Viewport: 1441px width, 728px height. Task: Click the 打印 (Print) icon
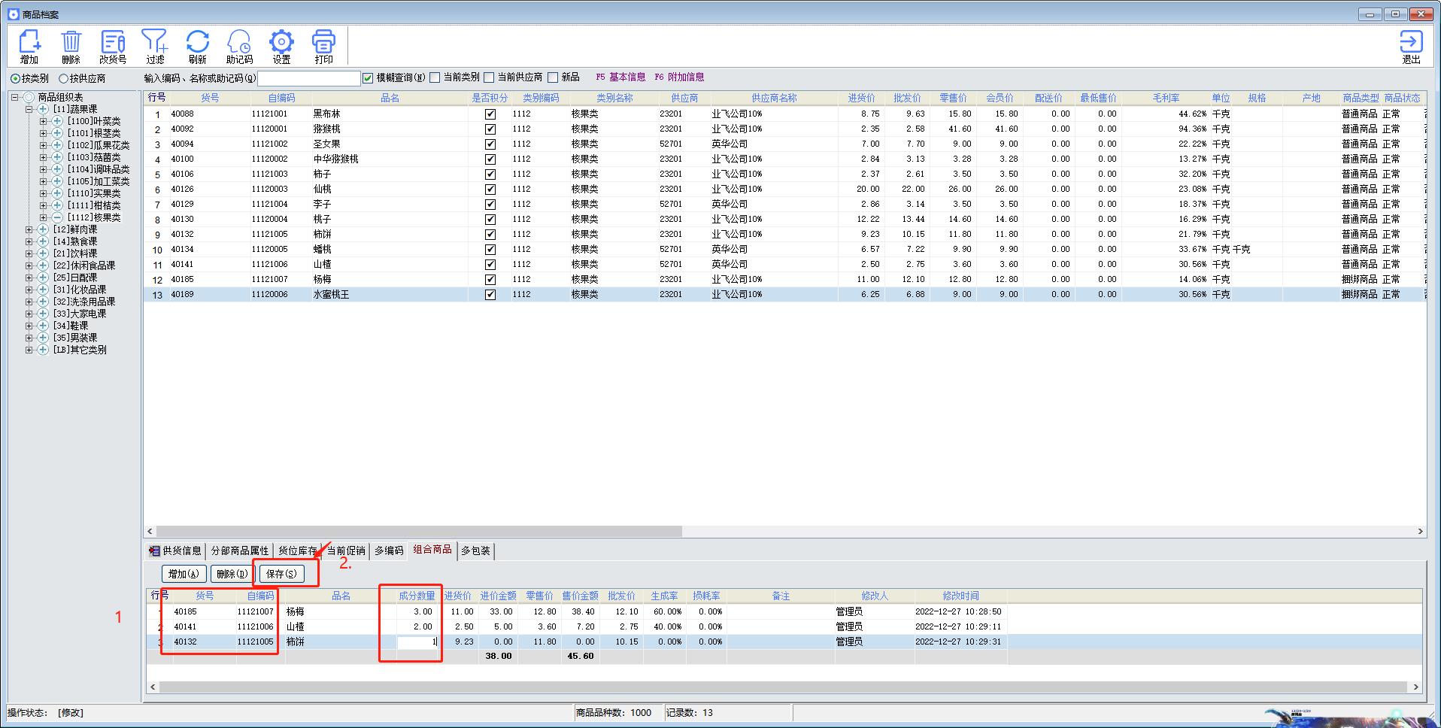323,47
